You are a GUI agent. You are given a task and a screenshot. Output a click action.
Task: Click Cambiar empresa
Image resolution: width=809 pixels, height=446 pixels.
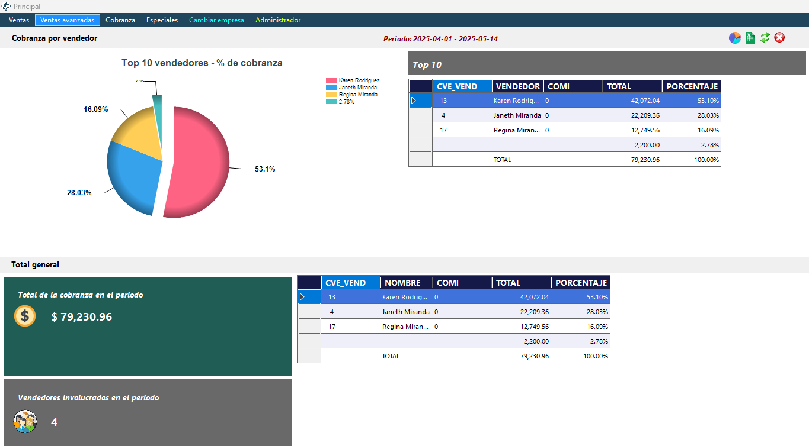216,20
